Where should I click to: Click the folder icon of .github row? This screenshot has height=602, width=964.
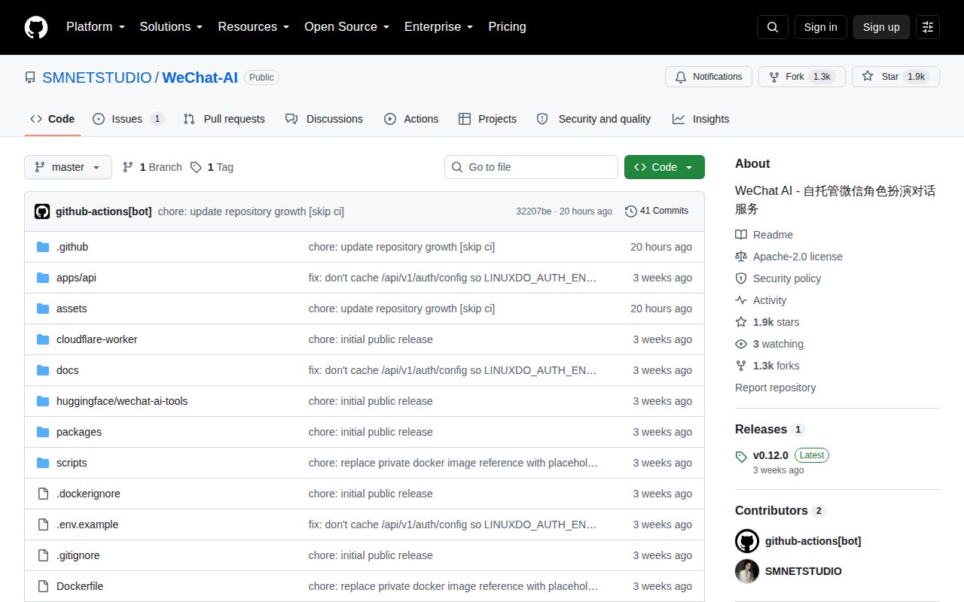tap(43, 247)
